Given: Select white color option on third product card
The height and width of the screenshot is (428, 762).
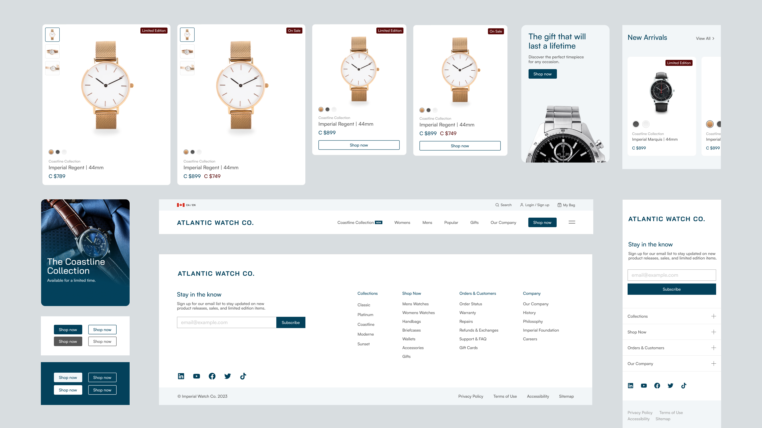Looking at the screenshot, I should pos(334,109).
